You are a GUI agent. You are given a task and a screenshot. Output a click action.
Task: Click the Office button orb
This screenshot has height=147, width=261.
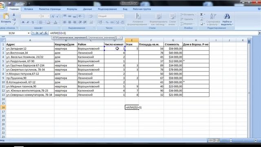(2, 6)
